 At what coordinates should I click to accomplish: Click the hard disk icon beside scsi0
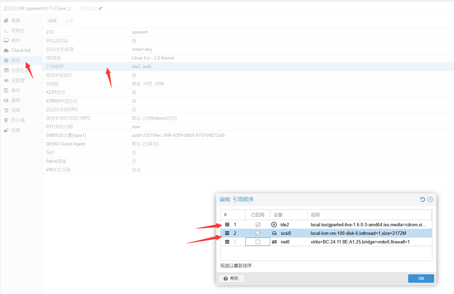pyautogui.click(x=274, y=233)
